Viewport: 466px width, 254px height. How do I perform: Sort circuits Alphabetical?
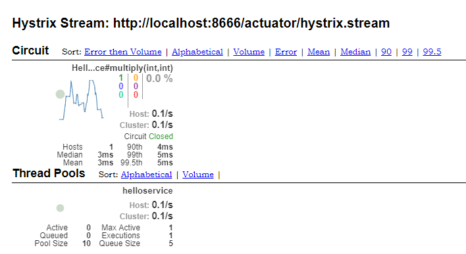pyautogui.click(x=197, y=52)
